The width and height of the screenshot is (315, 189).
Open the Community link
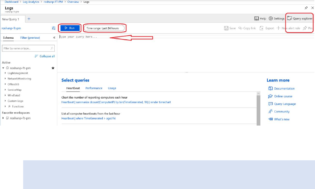click(x=282, y=112)
